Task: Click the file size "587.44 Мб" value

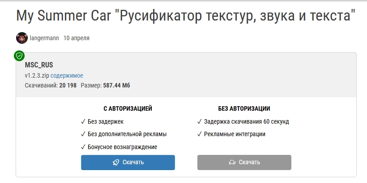Action: [116, 85]
